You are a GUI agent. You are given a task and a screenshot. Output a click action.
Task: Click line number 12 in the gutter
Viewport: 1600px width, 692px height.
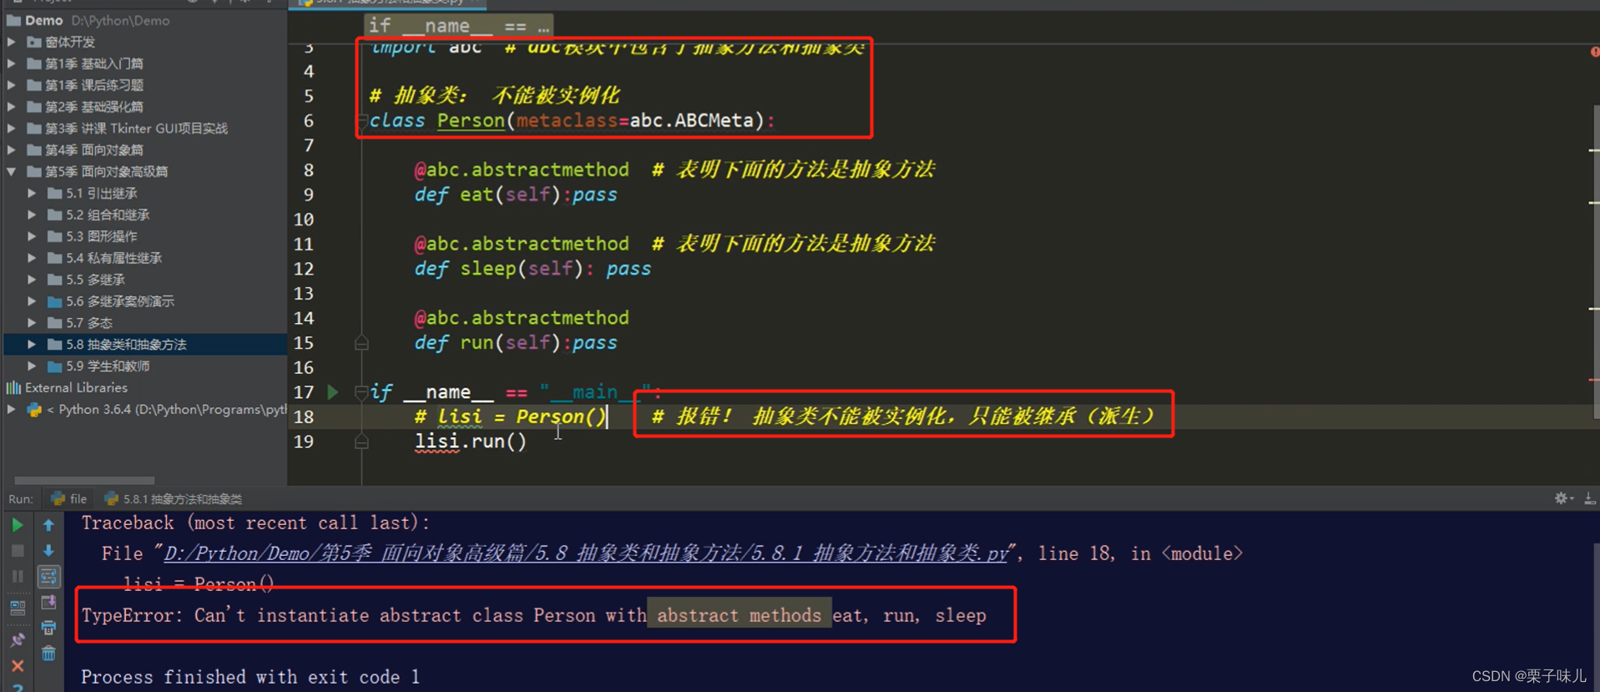pyautogui.click(x=305, y=269)
